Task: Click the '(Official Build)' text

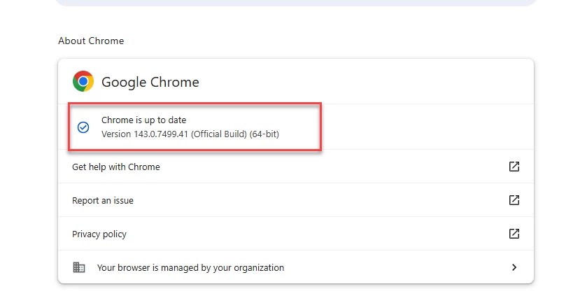Action: 219,134
